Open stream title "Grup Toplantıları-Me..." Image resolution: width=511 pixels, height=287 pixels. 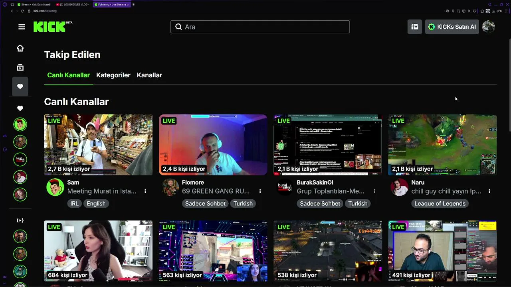click(x=331, y=191)
